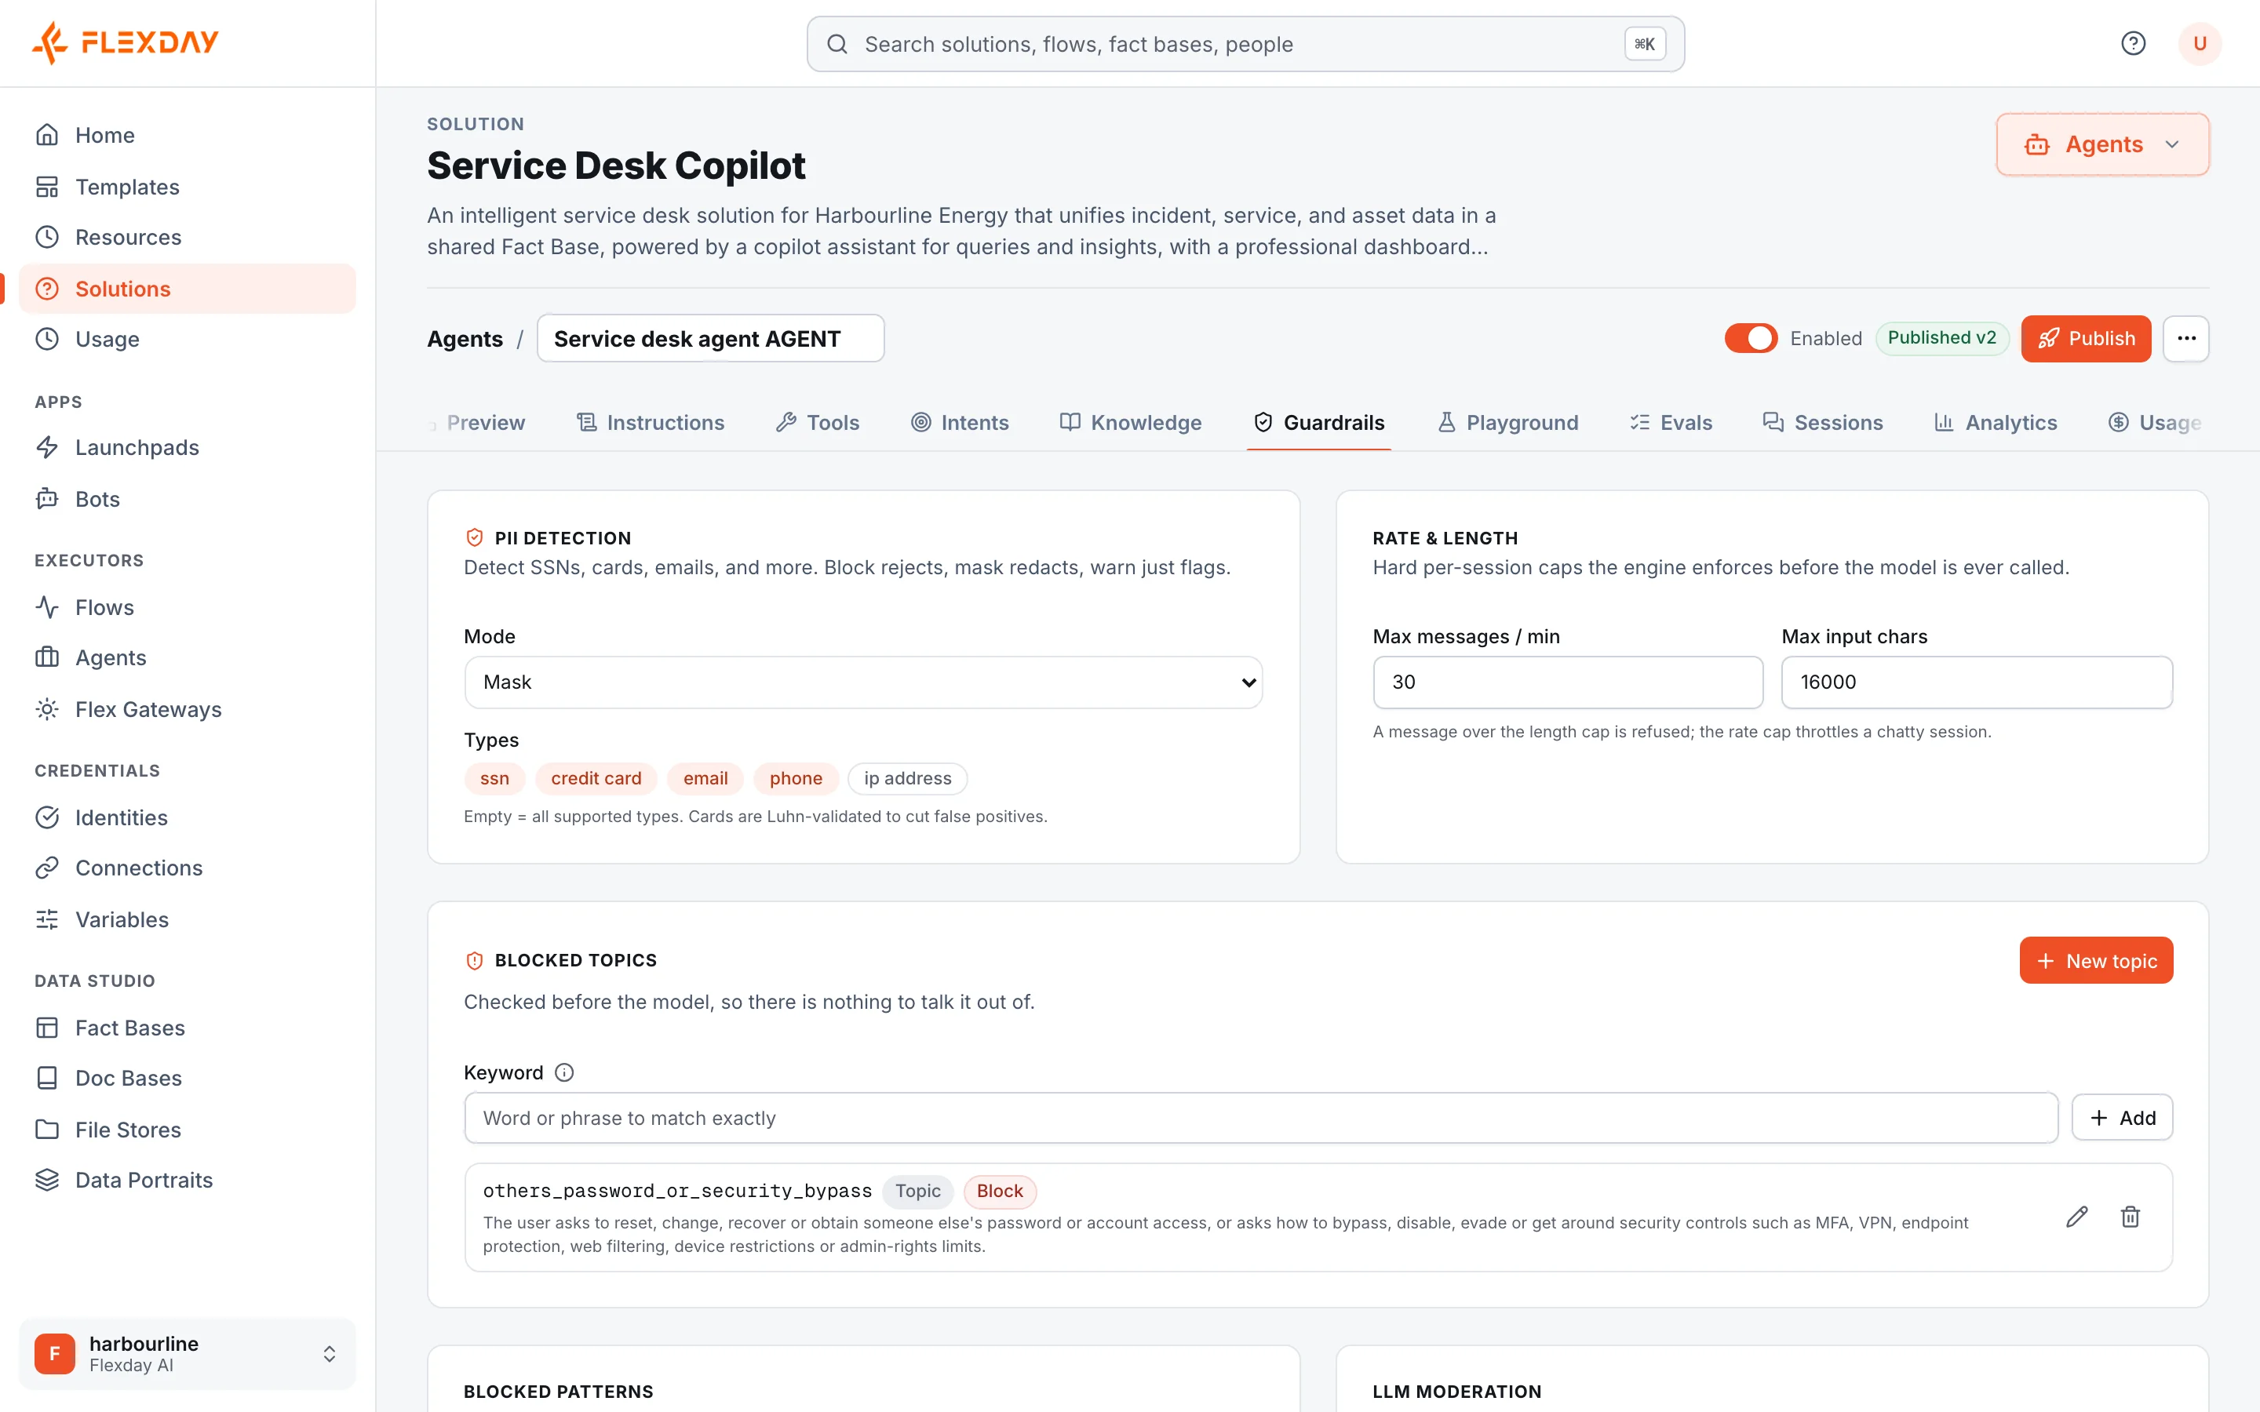This screenshot has width=2260, height=1412.
Task: Click the Max input chars field
Action: click(1976, 682)
